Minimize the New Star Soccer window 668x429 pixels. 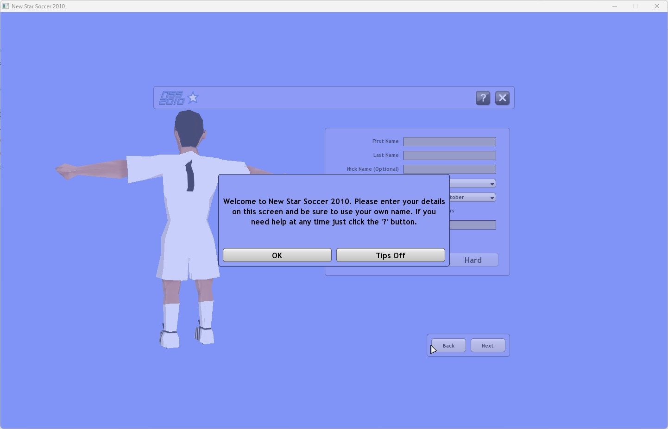(x=615, y=6)
